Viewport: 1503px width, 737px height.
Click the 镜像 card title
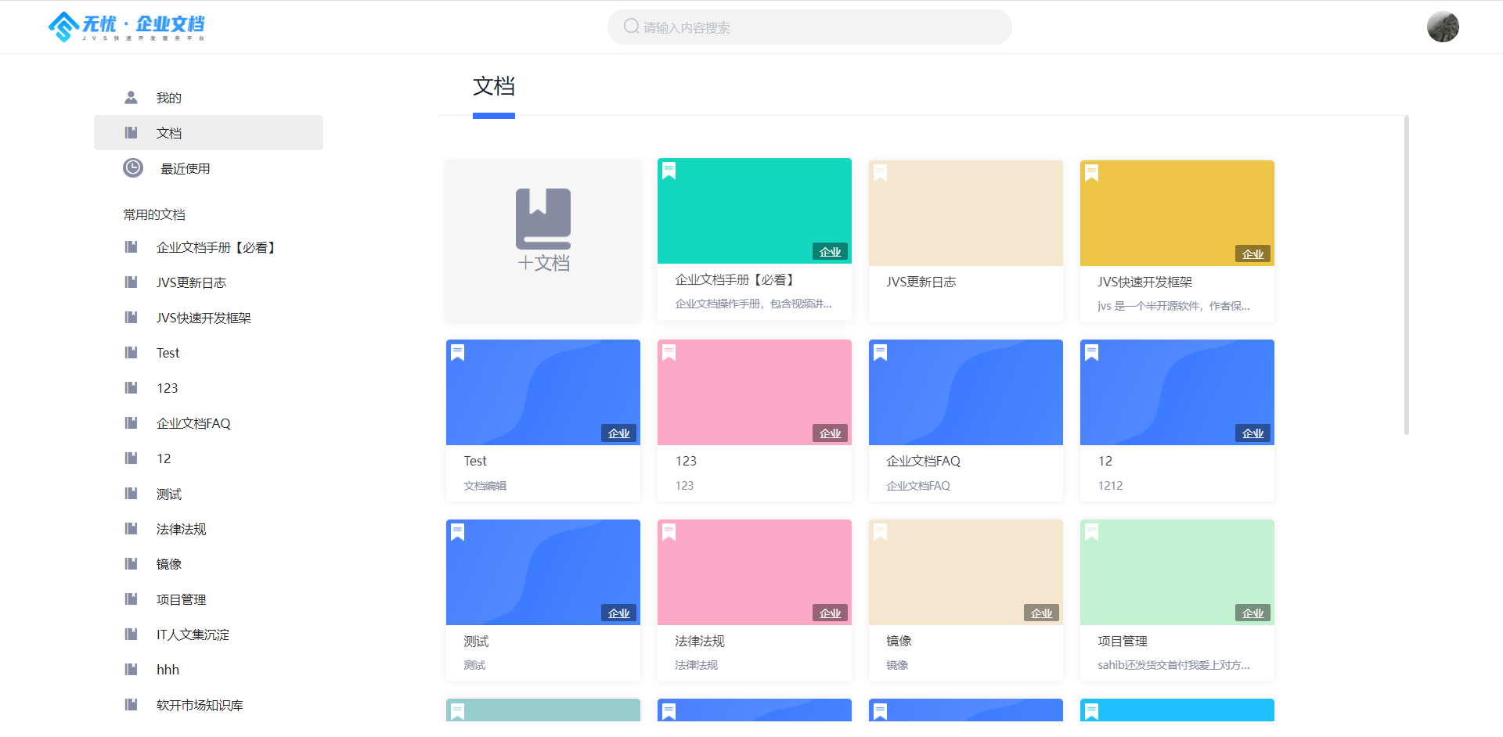click(x=899, y=641)
